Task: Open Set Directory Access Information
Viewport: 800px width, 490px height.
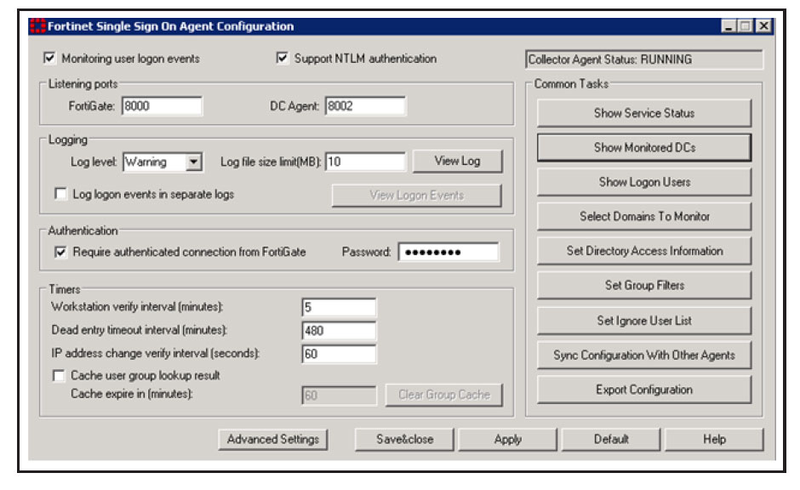Action: pos(644,251)
